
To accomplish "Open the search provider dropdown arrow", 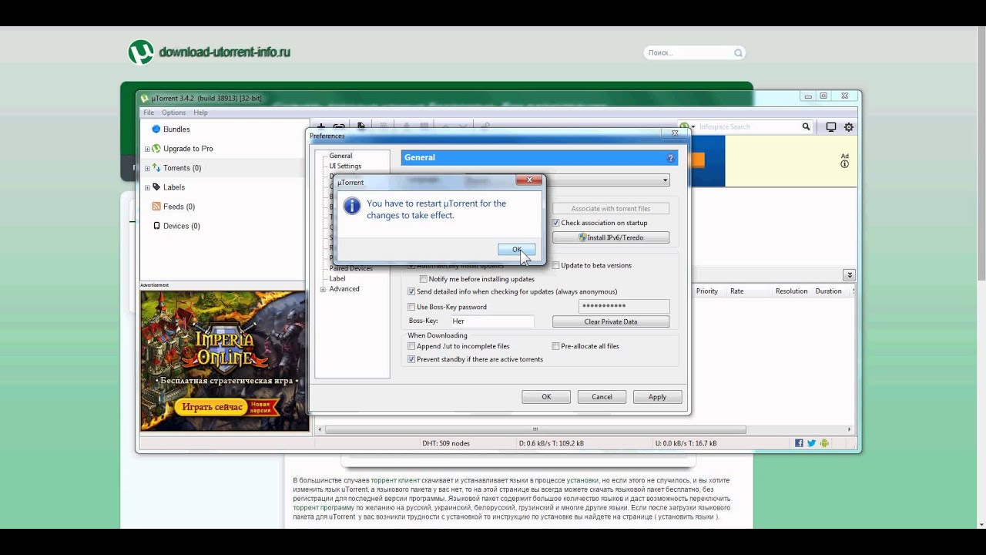I will pyautogui.click(x=693, y=127).
